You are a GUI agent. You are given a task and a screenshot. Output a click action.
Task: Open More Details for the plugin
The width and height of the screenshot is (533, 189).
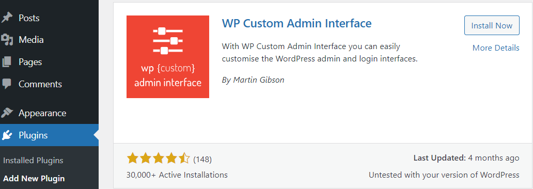496,48
